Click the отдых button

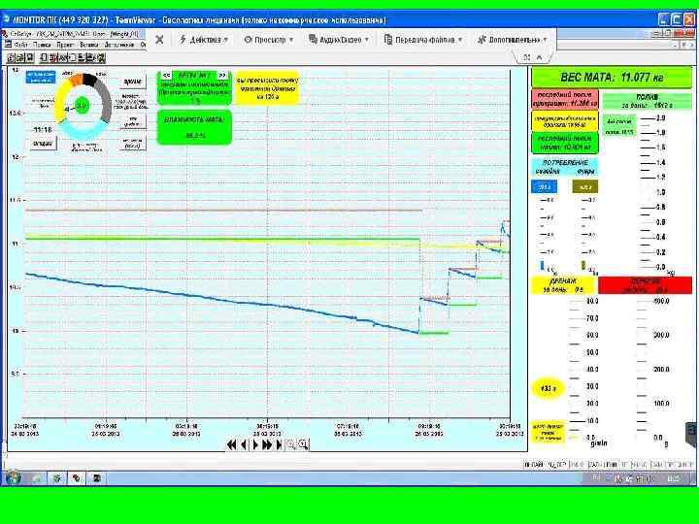43,144
